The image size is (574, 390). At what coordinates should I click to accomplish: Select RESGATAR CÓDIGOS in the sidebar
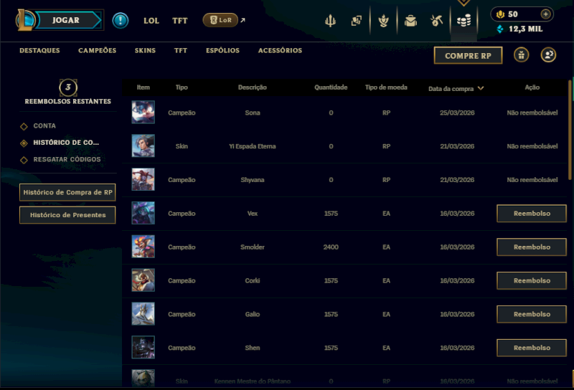pos(67,159)
